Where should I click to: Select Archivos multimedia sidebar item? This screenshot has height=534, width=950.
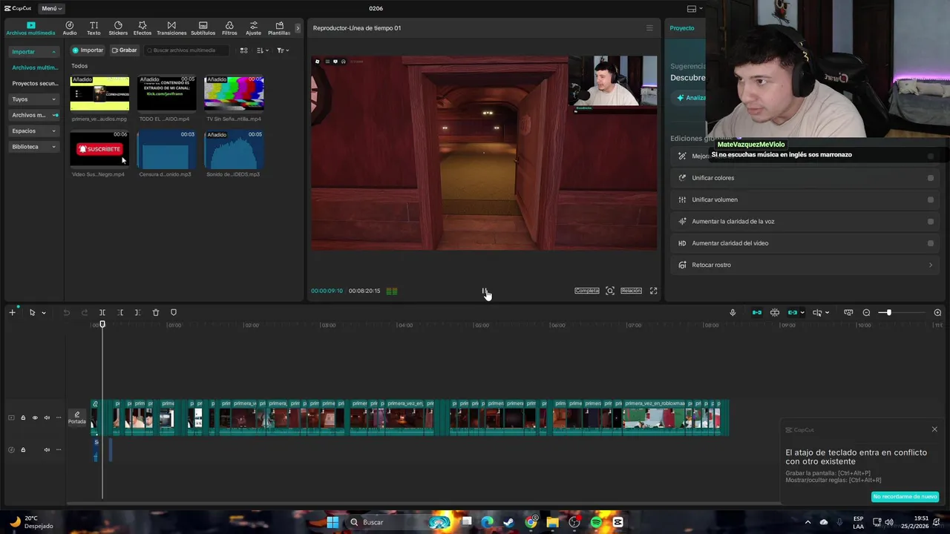coord(34,67)
